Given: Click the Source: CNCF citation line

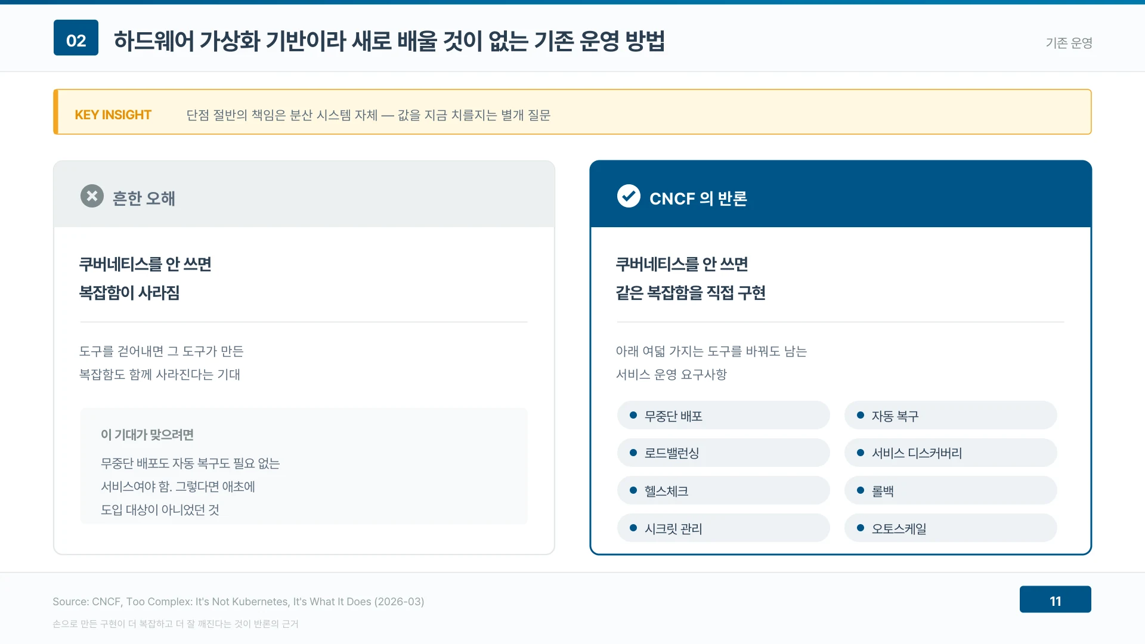Looking at the screenshot, I should [238, 601].
